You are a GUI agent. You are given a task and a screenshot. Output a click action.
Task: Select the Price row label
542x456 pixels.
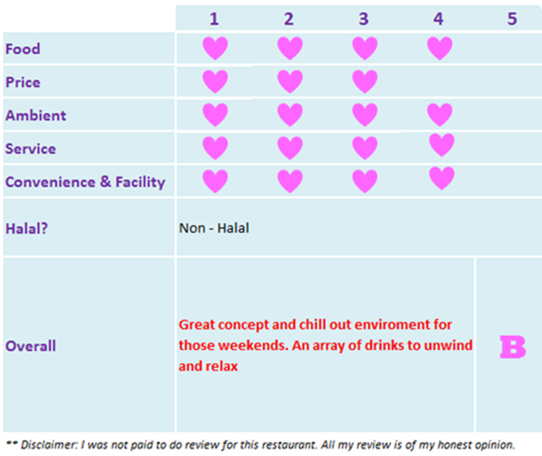(x=22, y=82)
